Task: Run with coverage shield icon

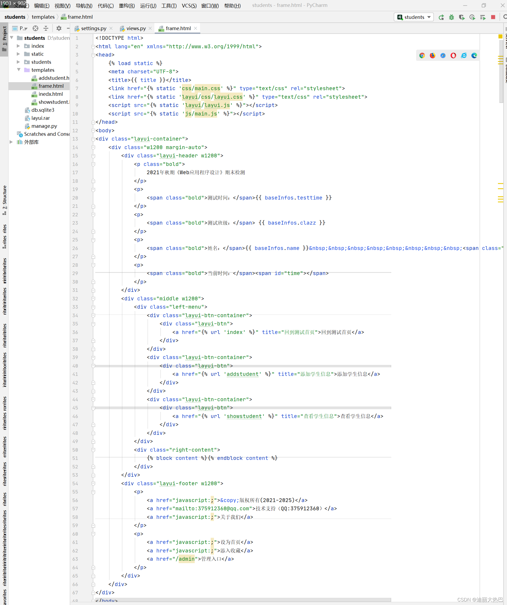Action: [x=462, y=17]
